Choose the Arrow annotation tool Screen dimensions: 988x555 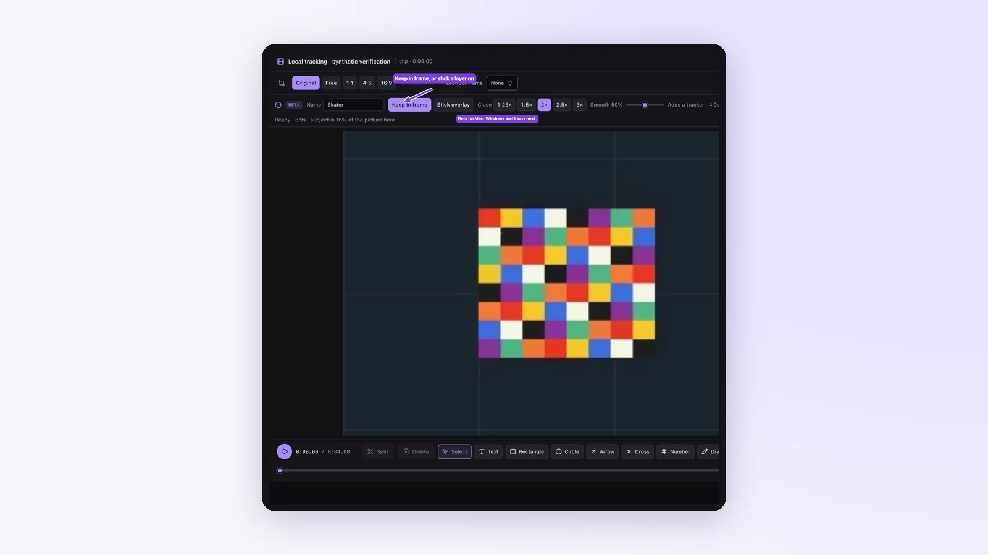[602, 451]
